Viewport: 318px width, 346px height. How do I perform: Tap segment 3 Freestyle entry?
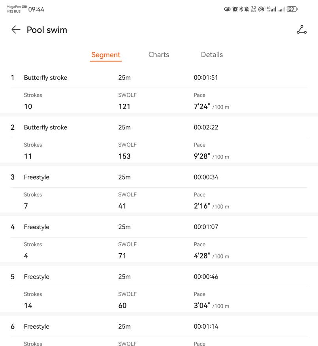36,177
